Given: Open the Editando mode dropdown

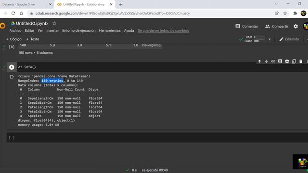Looking at the screenshot, I should tap(289, 39).
